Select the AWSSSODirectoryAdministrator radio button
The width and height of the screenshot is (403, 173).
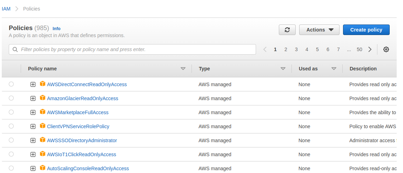click(11, 140)
